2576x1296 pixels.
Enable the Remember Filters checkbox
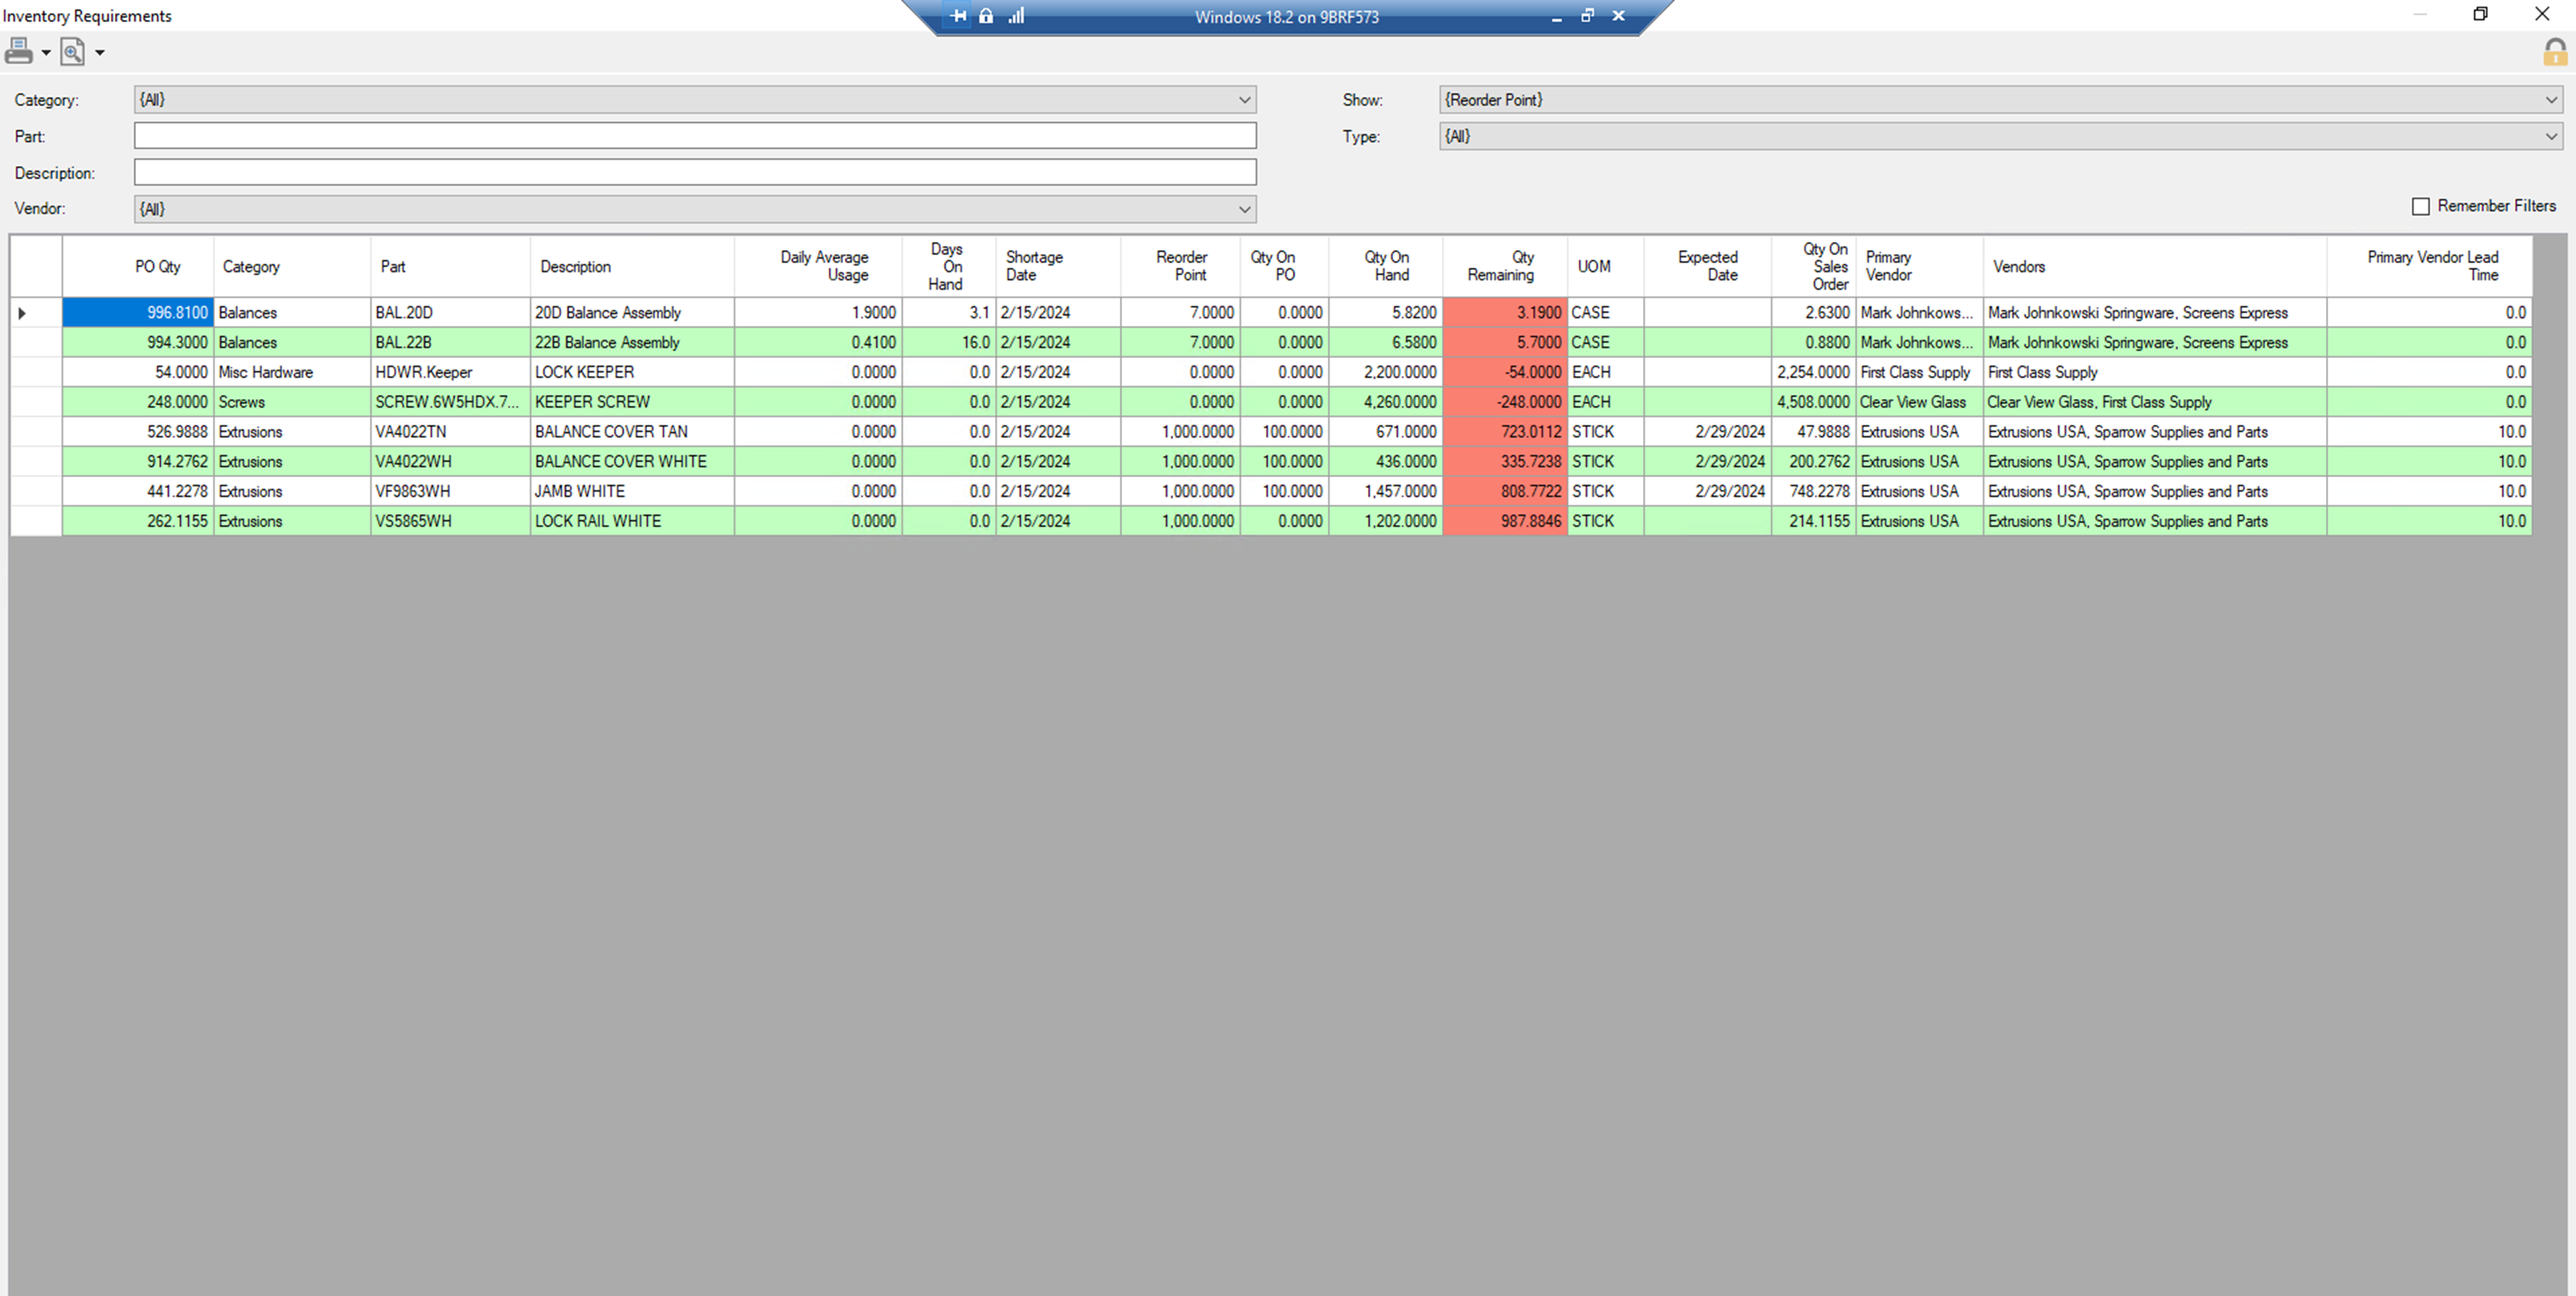pyautogui.click(x=2421, y=205)
